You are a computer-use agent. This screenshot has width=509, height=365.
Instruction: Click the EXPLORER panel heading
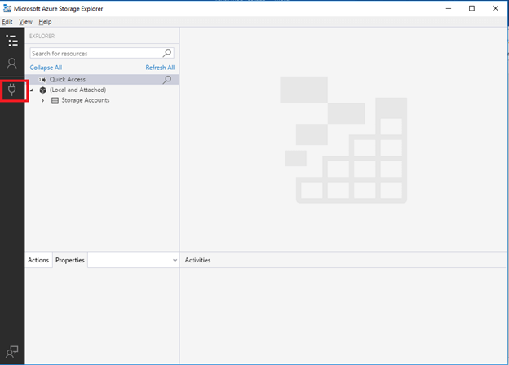[42, 36]
